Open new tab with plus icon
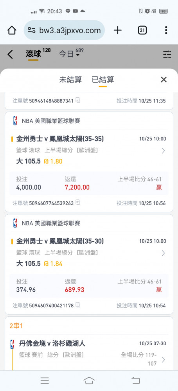The image size is (178, 391). click(117, 30)
